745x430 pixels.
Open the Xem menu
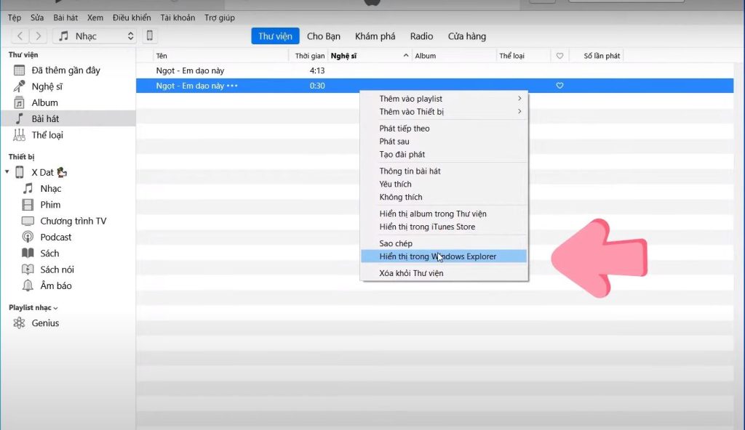tap(95, 17)
